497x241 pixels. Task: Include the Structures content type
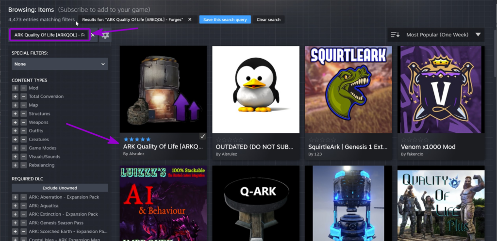coord(15,113)
